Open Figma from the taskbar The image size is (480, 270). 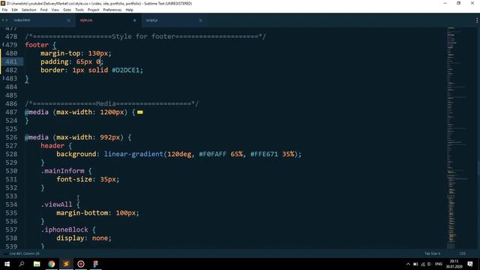pos(95,264)
